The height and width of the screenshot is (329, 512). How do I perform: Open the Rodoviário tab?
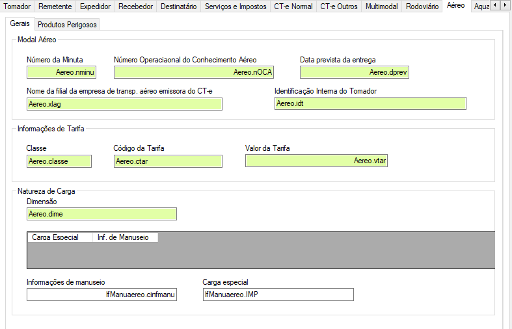(421, 7)
